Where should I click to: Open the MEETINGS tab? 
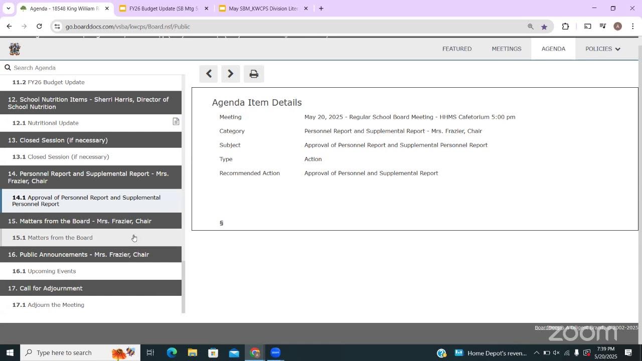[x=507, y=49]
